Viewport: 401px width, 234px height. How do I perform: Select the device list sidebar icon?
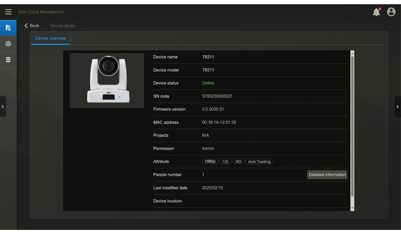point(8,28)
